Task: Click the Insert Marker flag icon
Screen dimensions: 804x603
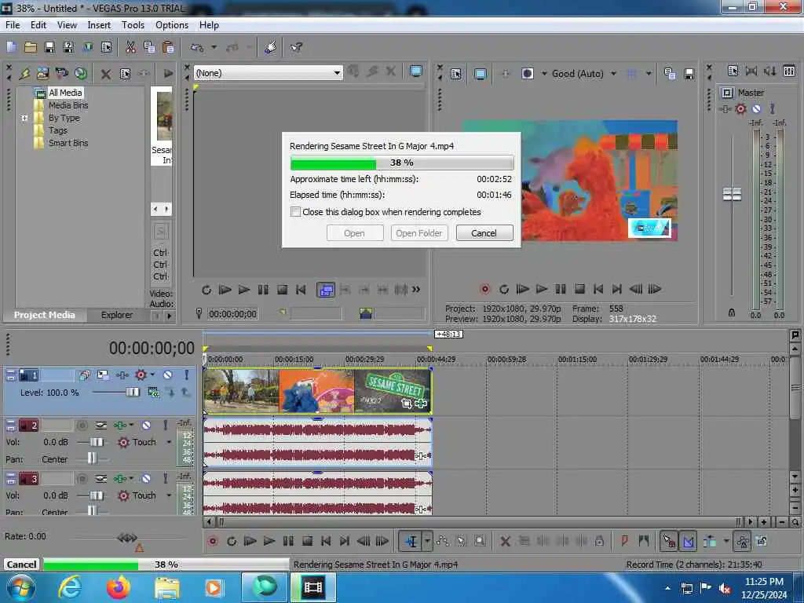Action: pos(624,540)
